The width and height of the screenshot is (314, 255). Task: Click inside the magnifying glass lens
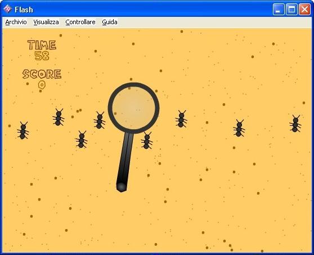pos(133,108)
